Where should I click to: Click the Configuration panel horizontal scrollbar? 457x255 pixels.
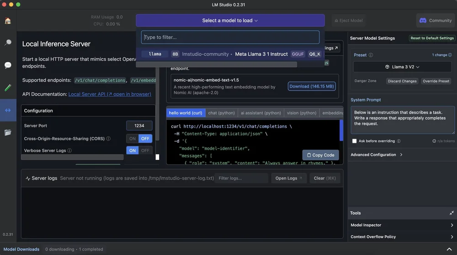[x=72, y=157]
